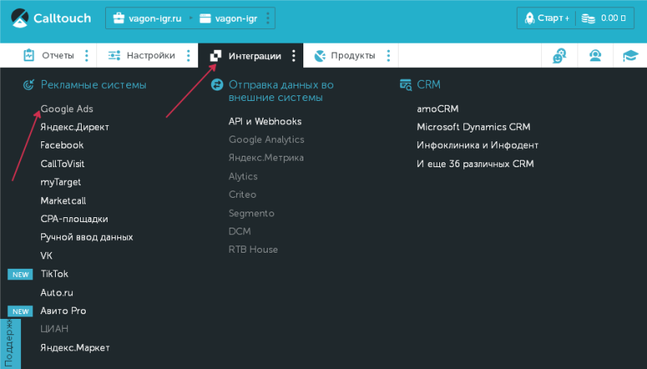Click the CRM search card icon
Image resolution: width=647 pixels, height=369 pixels.
pos(406,85)
